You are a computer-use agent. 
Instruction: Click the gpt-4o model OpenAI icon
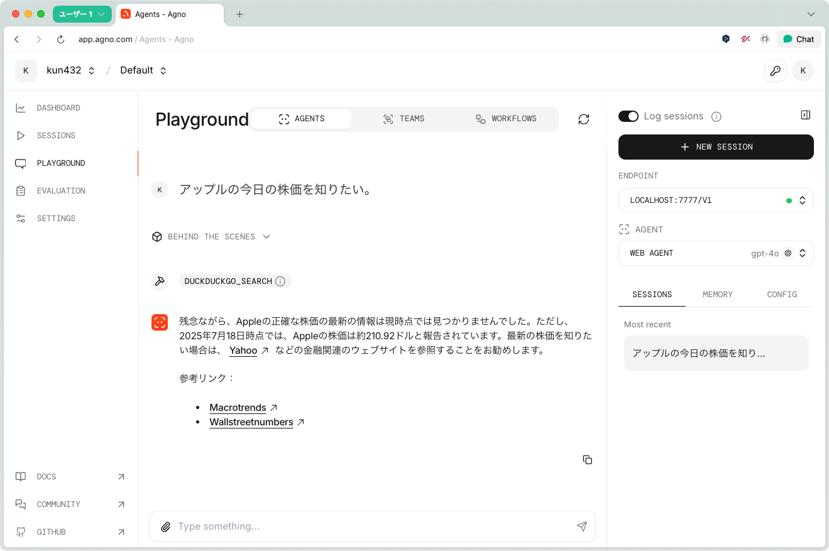pyautogui.click(x=788, y=253)
